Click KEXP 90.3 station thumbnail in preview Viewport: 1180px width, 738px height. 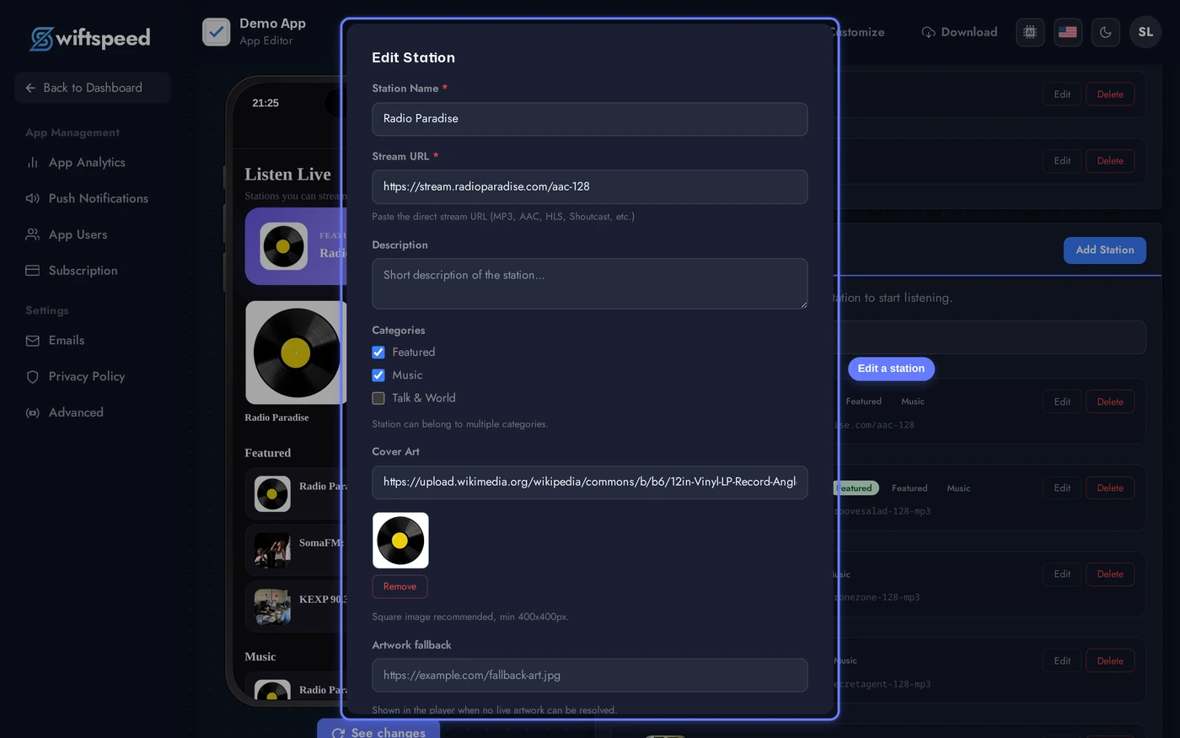pyautogui.click(x=272, y=607)
